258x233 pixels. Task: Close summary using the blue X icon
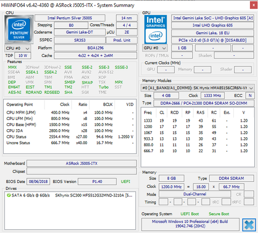click(x=249, y=225)
